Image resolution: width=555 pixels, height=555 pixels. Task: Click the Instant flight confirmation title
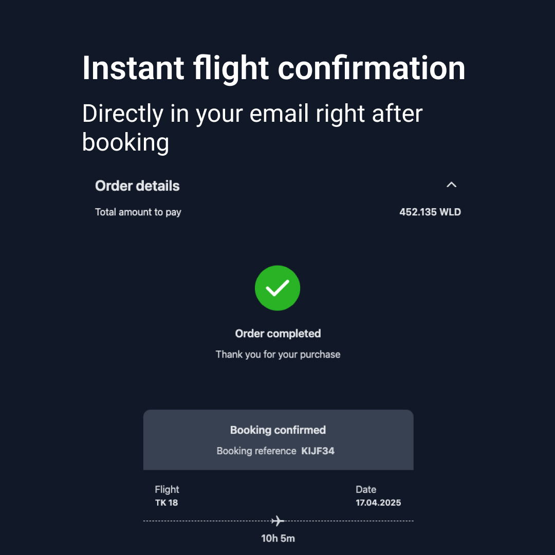click(x=273, y=68)
